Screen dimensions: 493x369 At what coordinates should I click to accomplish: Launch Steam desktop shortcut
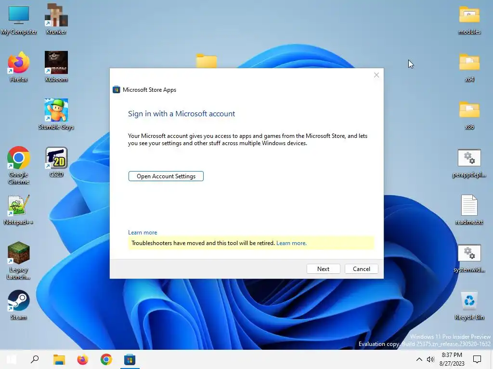[19, 305]
